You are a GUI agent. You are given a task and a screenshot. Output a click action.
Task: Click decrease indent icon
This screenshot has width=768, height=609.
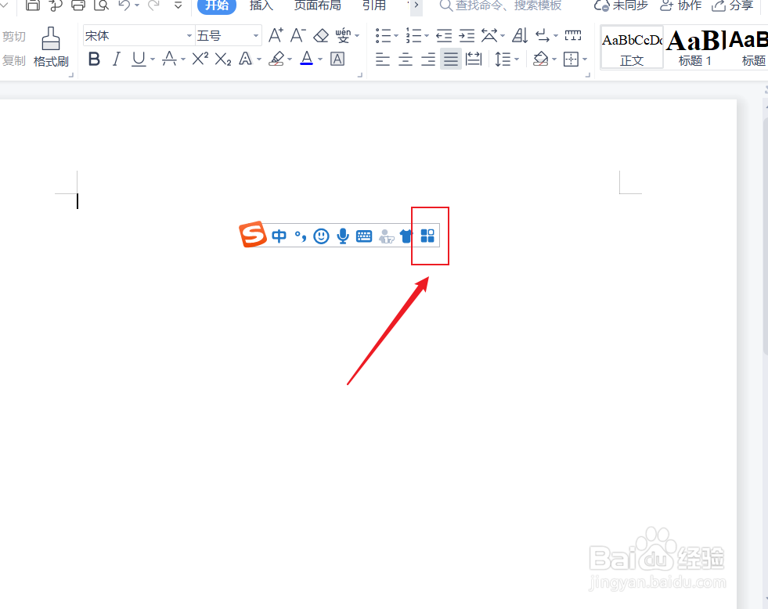[444, 36]
